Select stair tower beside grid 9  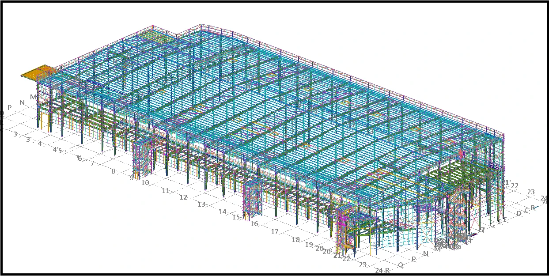142,160
